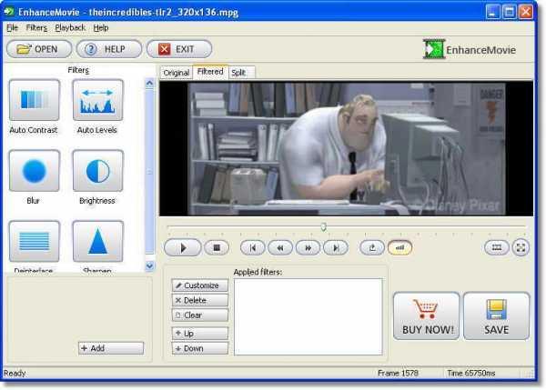Image resolution: width=546 pixels, height=390 pixels.
Task: Click the SAVE button
Action: pos(496,316)
